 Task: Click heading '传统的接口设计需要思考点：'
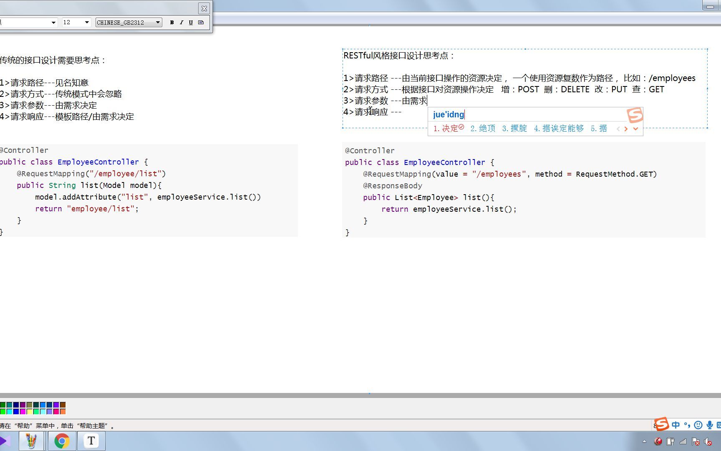point(53,60)
